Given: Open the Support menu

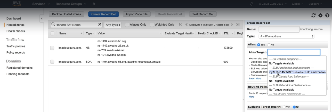Looking at the screenshot, I should (x=315, y=4).
